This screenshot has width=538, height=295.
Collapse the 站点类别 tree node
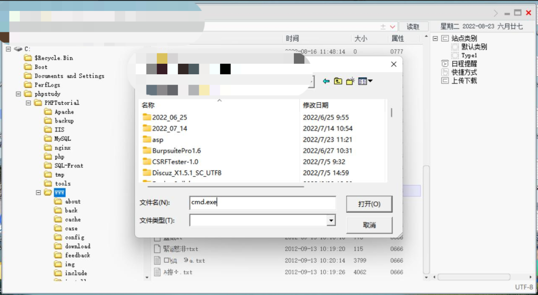click(435, 38)
